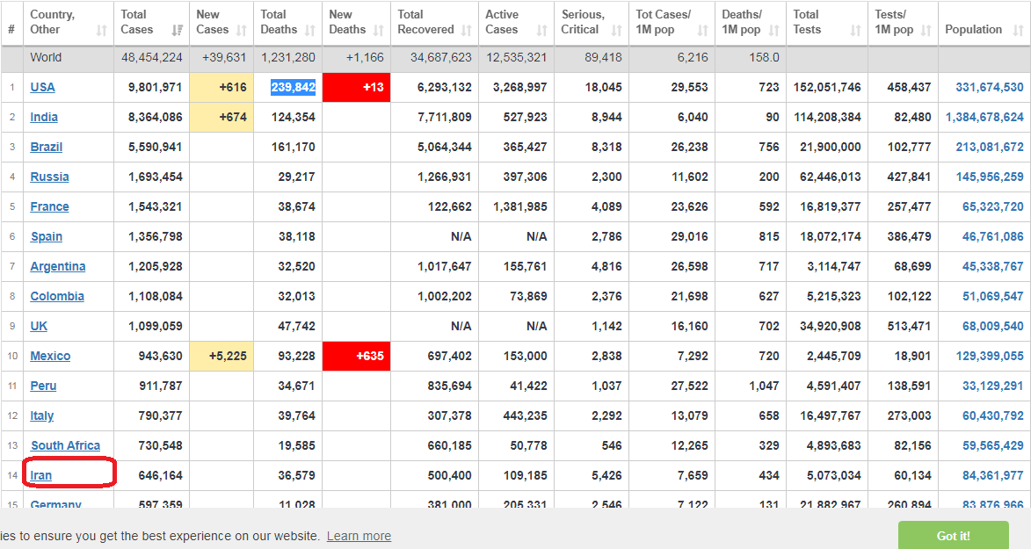
Task: Click Colombia total cases 1,108,084
Action: 156,296
